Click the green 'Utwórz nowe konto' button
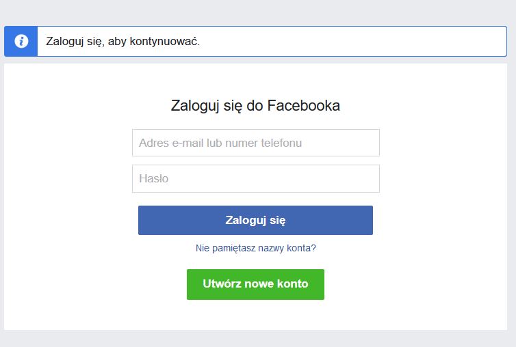The height and width of the screenshot is (347, 516). pos(255,284)
